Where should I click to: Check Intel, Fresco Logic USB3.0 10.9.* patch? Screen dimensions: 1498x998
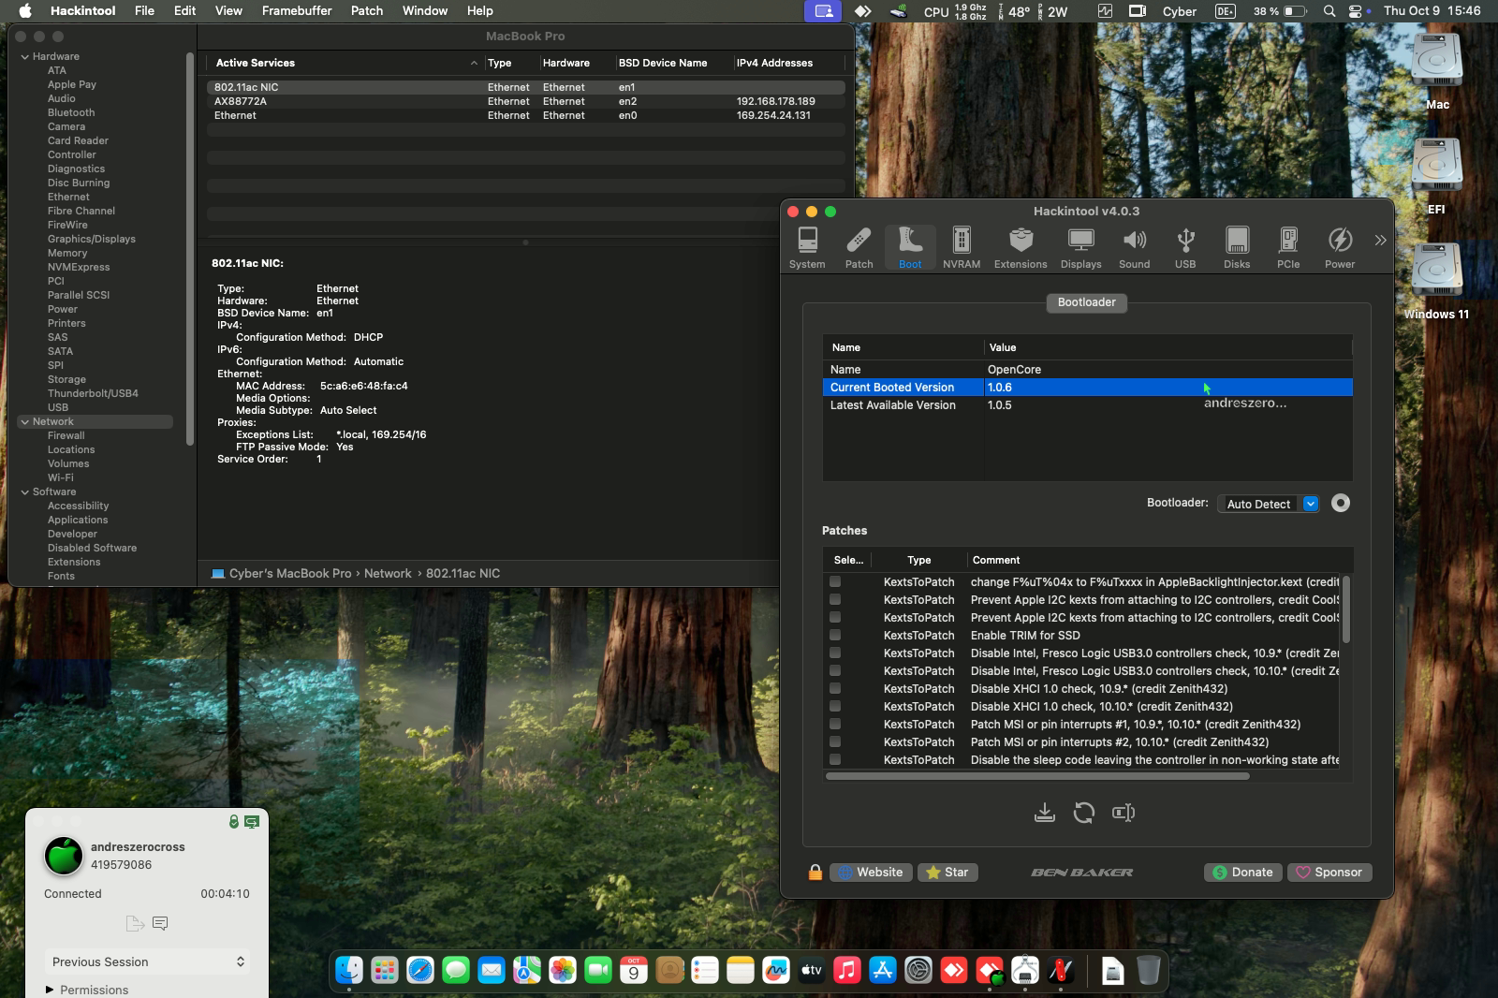(835, 653)
